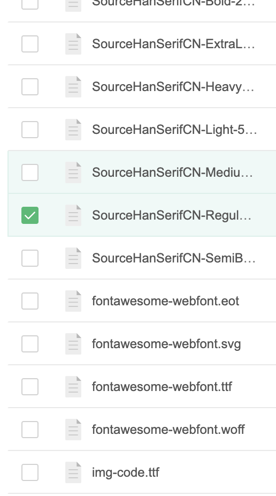Viewport: 276px width, 496px height.
Task: Check the SourceHanSerifCN-Mediu… checkbox
Action: pos(30,172)
